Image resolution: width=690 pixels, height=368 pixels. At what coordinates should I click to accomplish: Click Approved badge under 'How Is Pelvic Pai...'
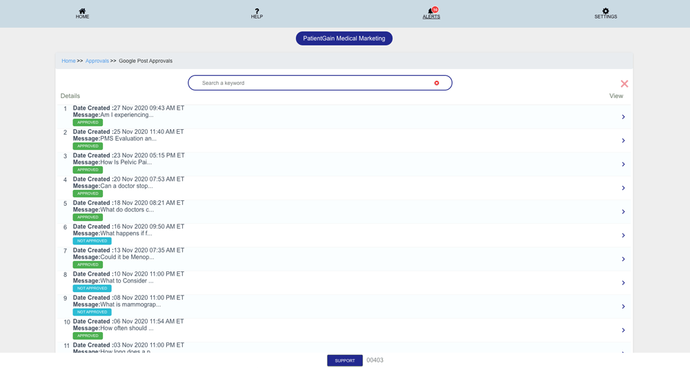click(88, 170)
